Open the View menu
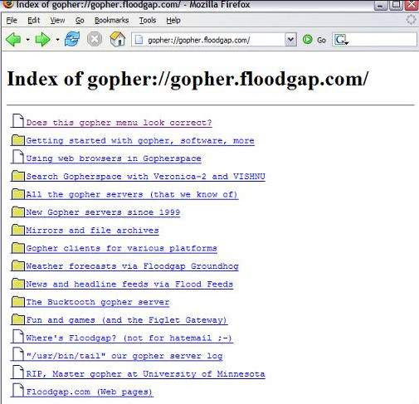The width and height of the screenshot is (419, 404). [x=57, y=20]
